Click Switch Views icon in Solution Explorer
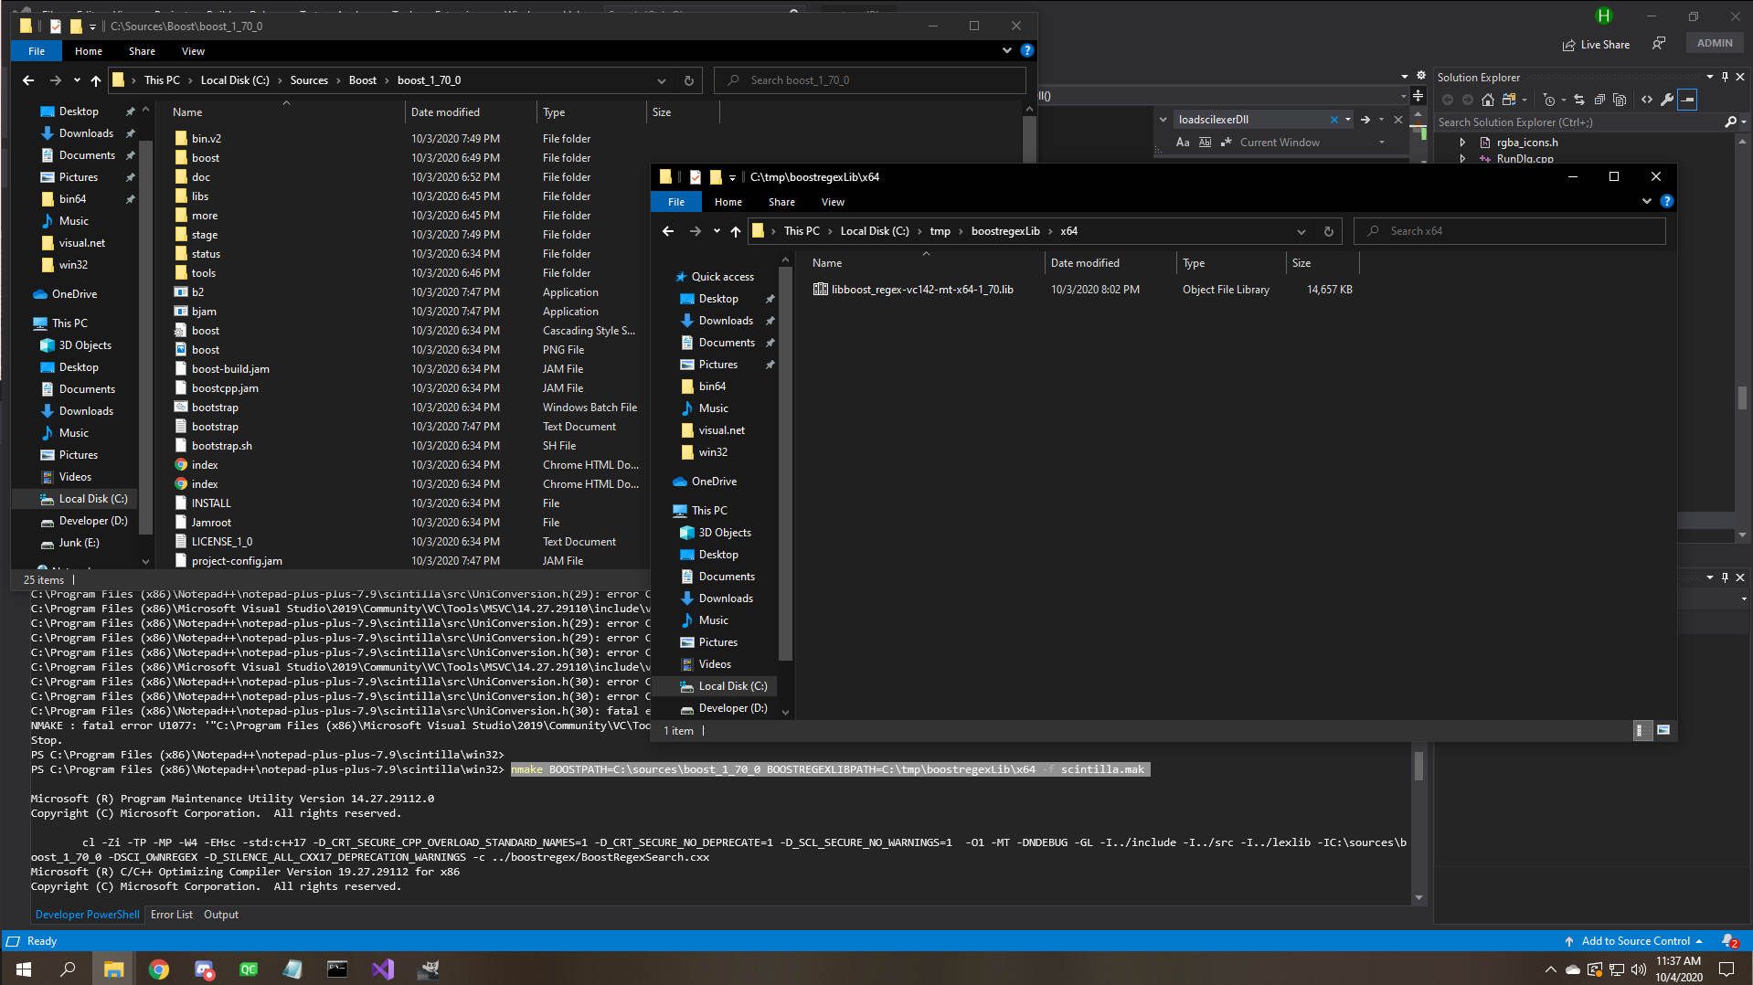1753x985 pixels. click(x=1508, y=100)
